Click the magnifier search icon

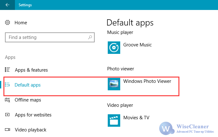[x=90, y=37]
